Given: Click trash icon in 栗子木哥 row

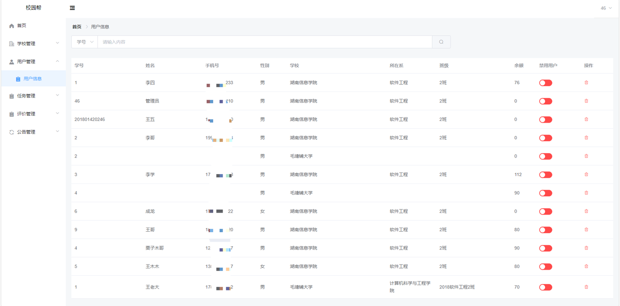Looking at the screenshot, I should coord(586,248).
